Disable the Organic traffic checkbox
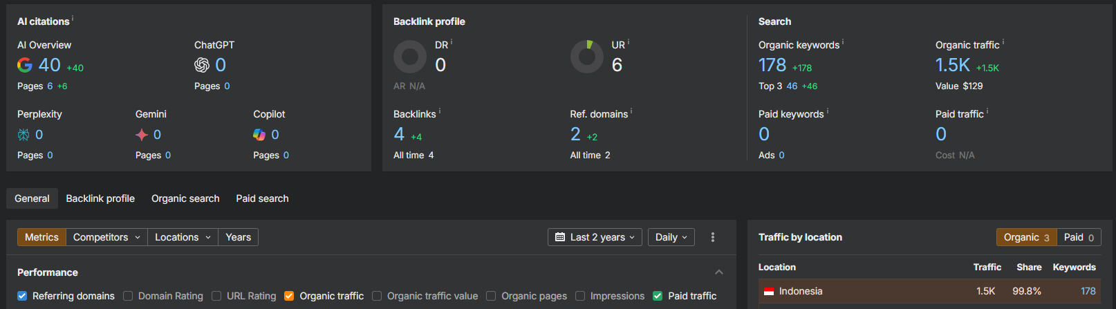Screen dimensions: 1116x309 click(x=290, y=296)
